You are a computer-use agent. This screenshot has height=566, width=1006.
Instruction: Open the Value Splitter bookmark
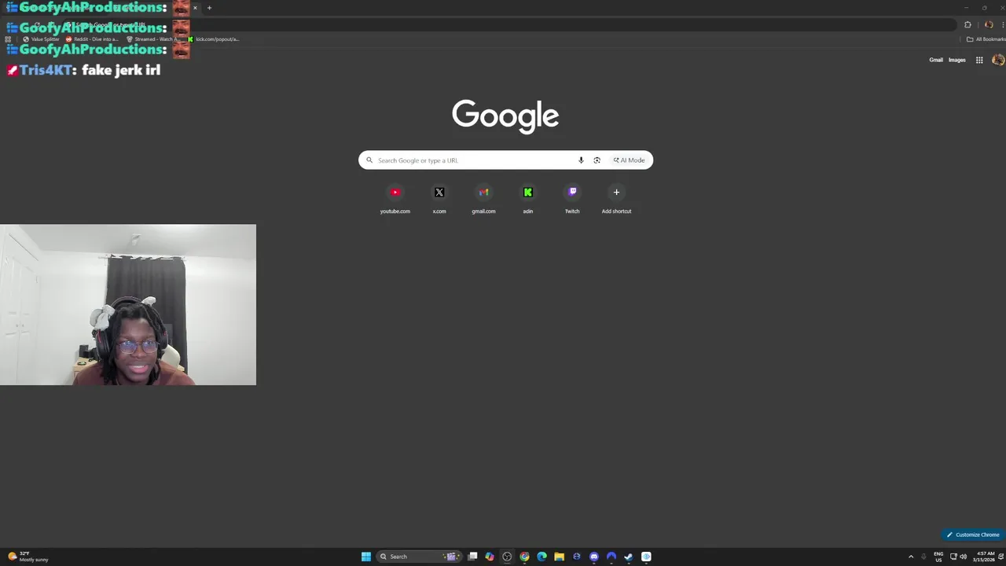[x=41, y=39]
